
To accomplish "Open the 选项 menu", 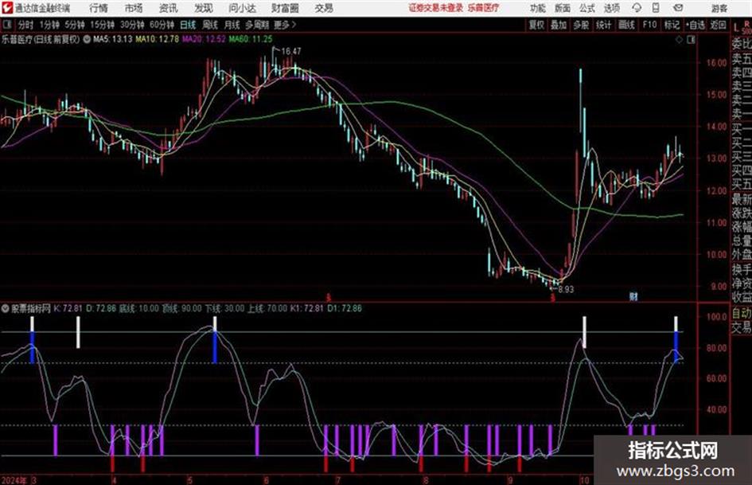I will (611, 8).
